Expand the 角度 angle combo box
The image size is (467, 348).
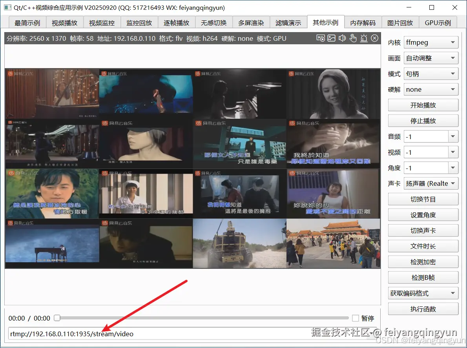pyautogui.click(x=453, y=168)
